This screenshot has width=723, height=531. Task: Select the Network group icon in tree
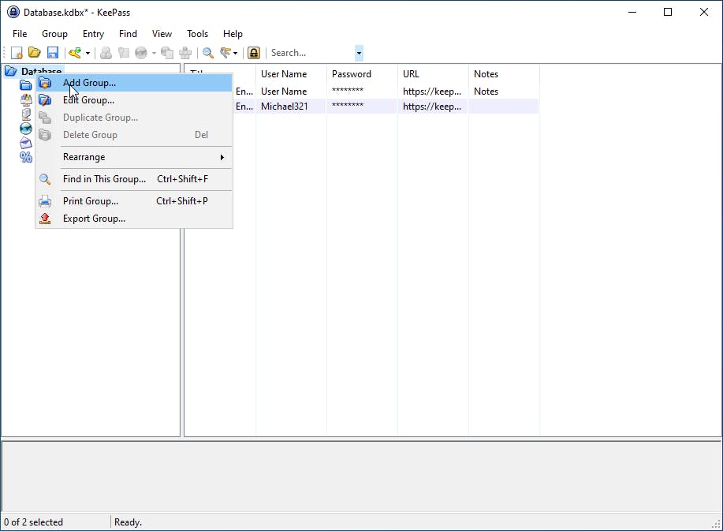26,114
